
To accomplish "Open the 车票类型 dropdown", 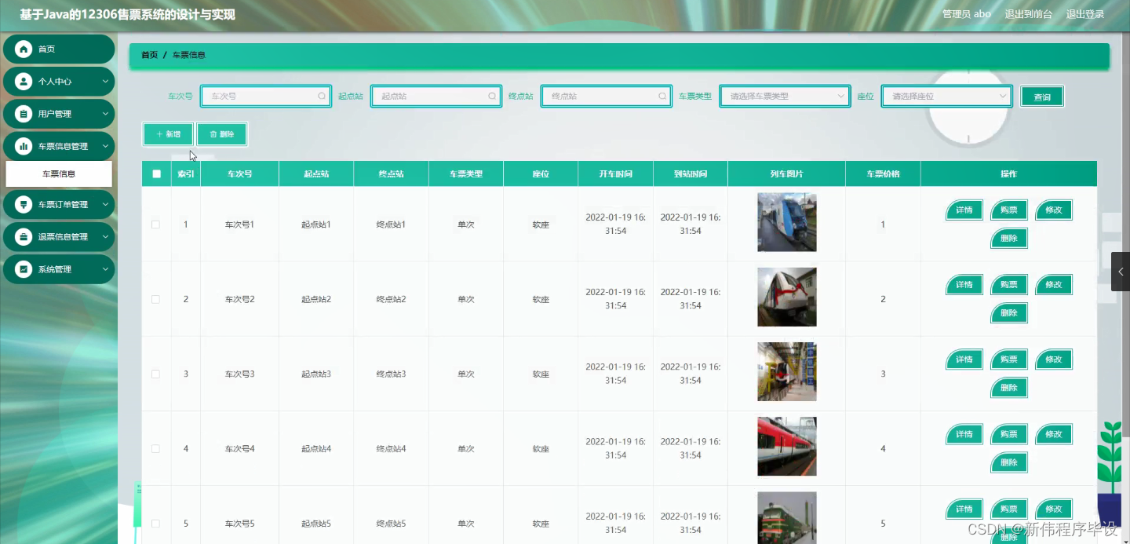I will pos(784,96).
